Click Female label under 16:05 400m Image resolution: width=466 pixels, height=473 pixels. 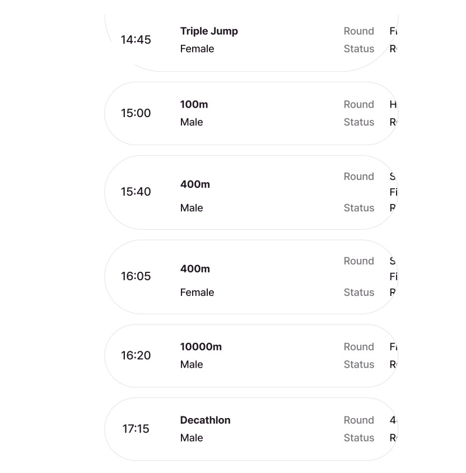point(197,293)
